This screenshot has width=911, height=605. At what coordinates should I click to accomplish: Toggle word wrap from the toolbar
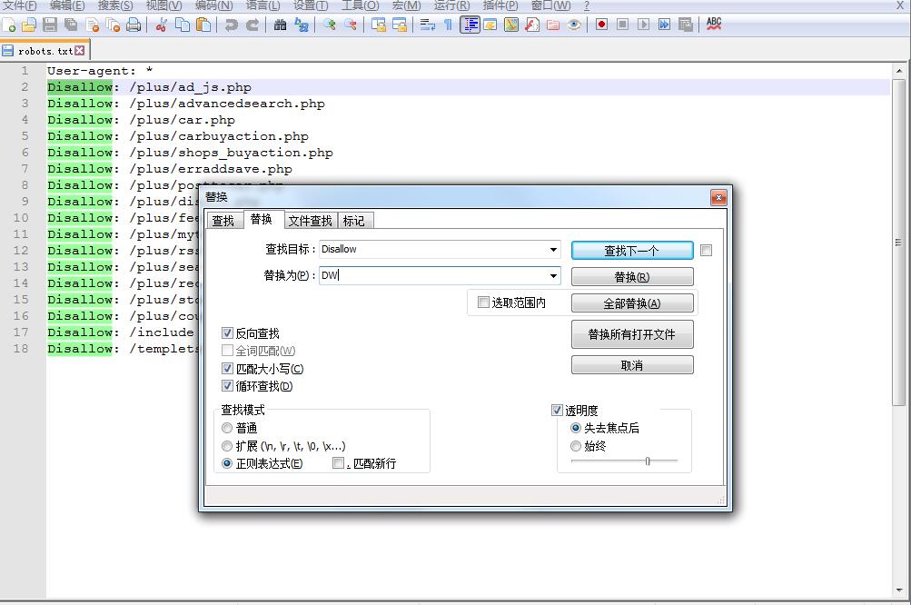[427, 25]
